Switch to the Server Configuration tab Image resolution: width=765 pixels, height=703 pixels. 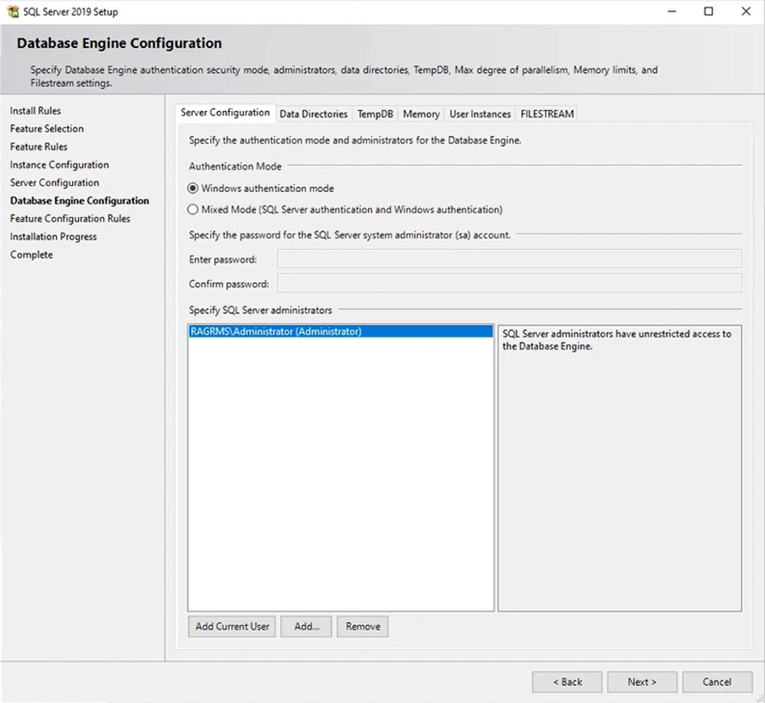click(x=225, y=113)
